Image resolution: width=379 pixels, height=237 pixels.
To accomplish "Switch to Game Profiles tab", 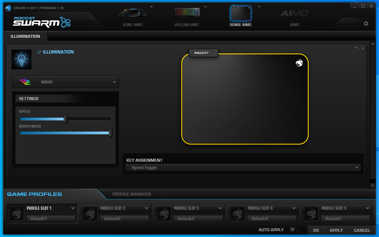I will 35,194.
